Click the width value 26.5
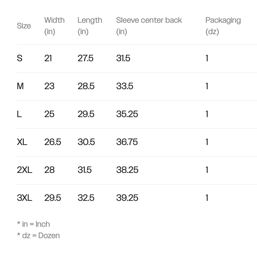This screenshot has height=253, width=257. (53, 142)
